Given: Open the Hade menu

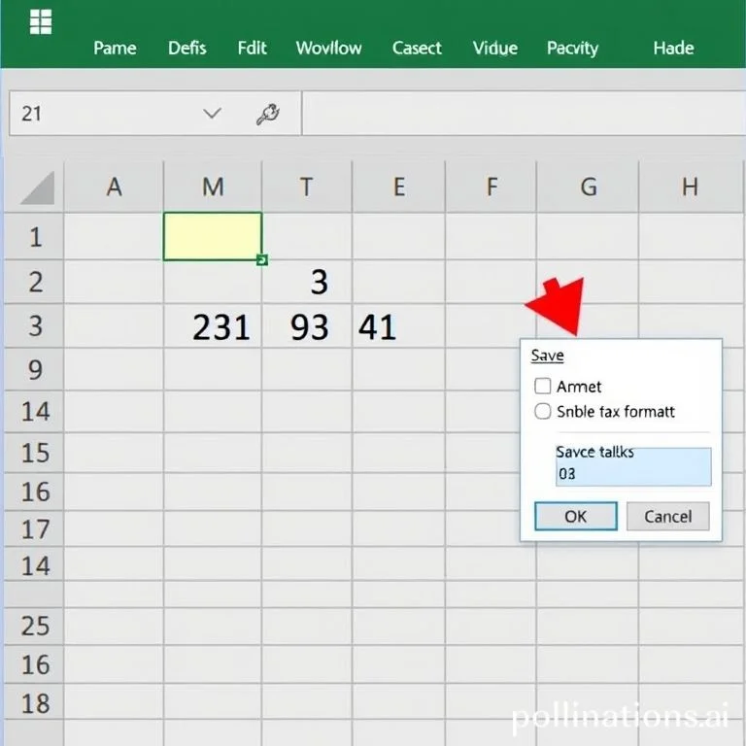Looking at the screenshot, I should [673, 48].
